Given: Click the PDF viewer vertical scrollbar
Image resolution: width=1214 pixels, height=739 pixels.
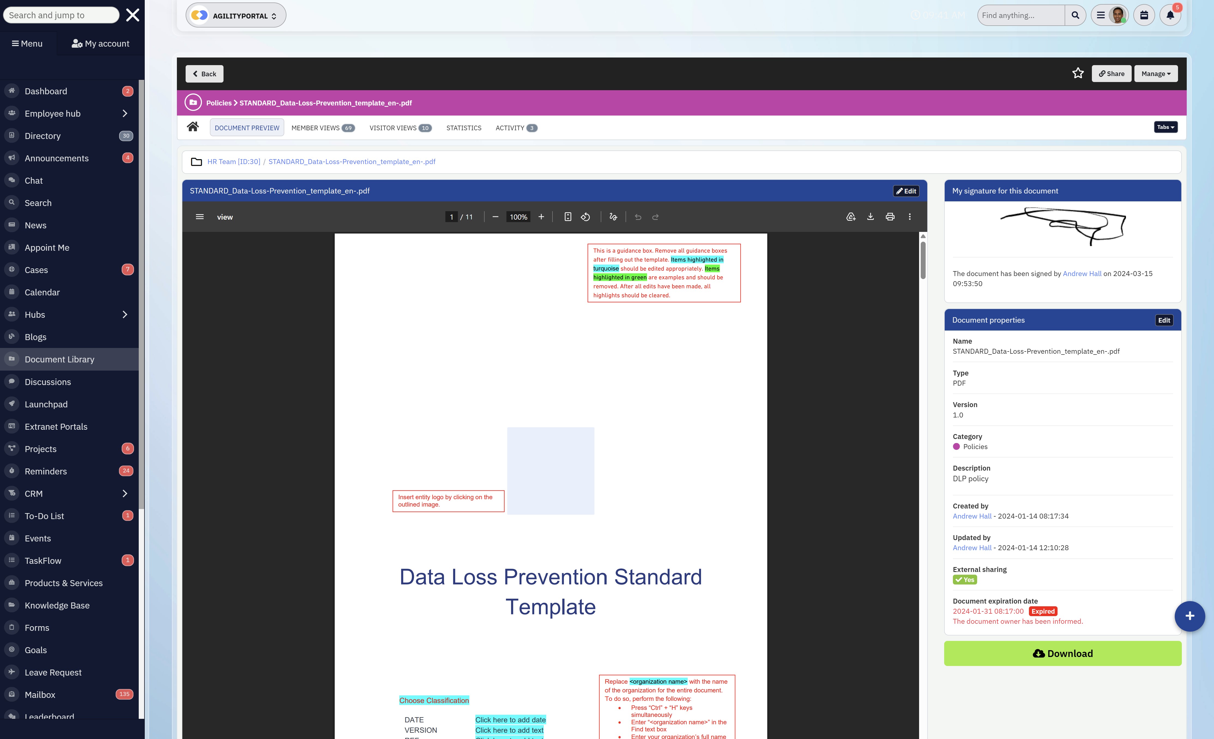Looking at the screenshot, I should [923, 261].
